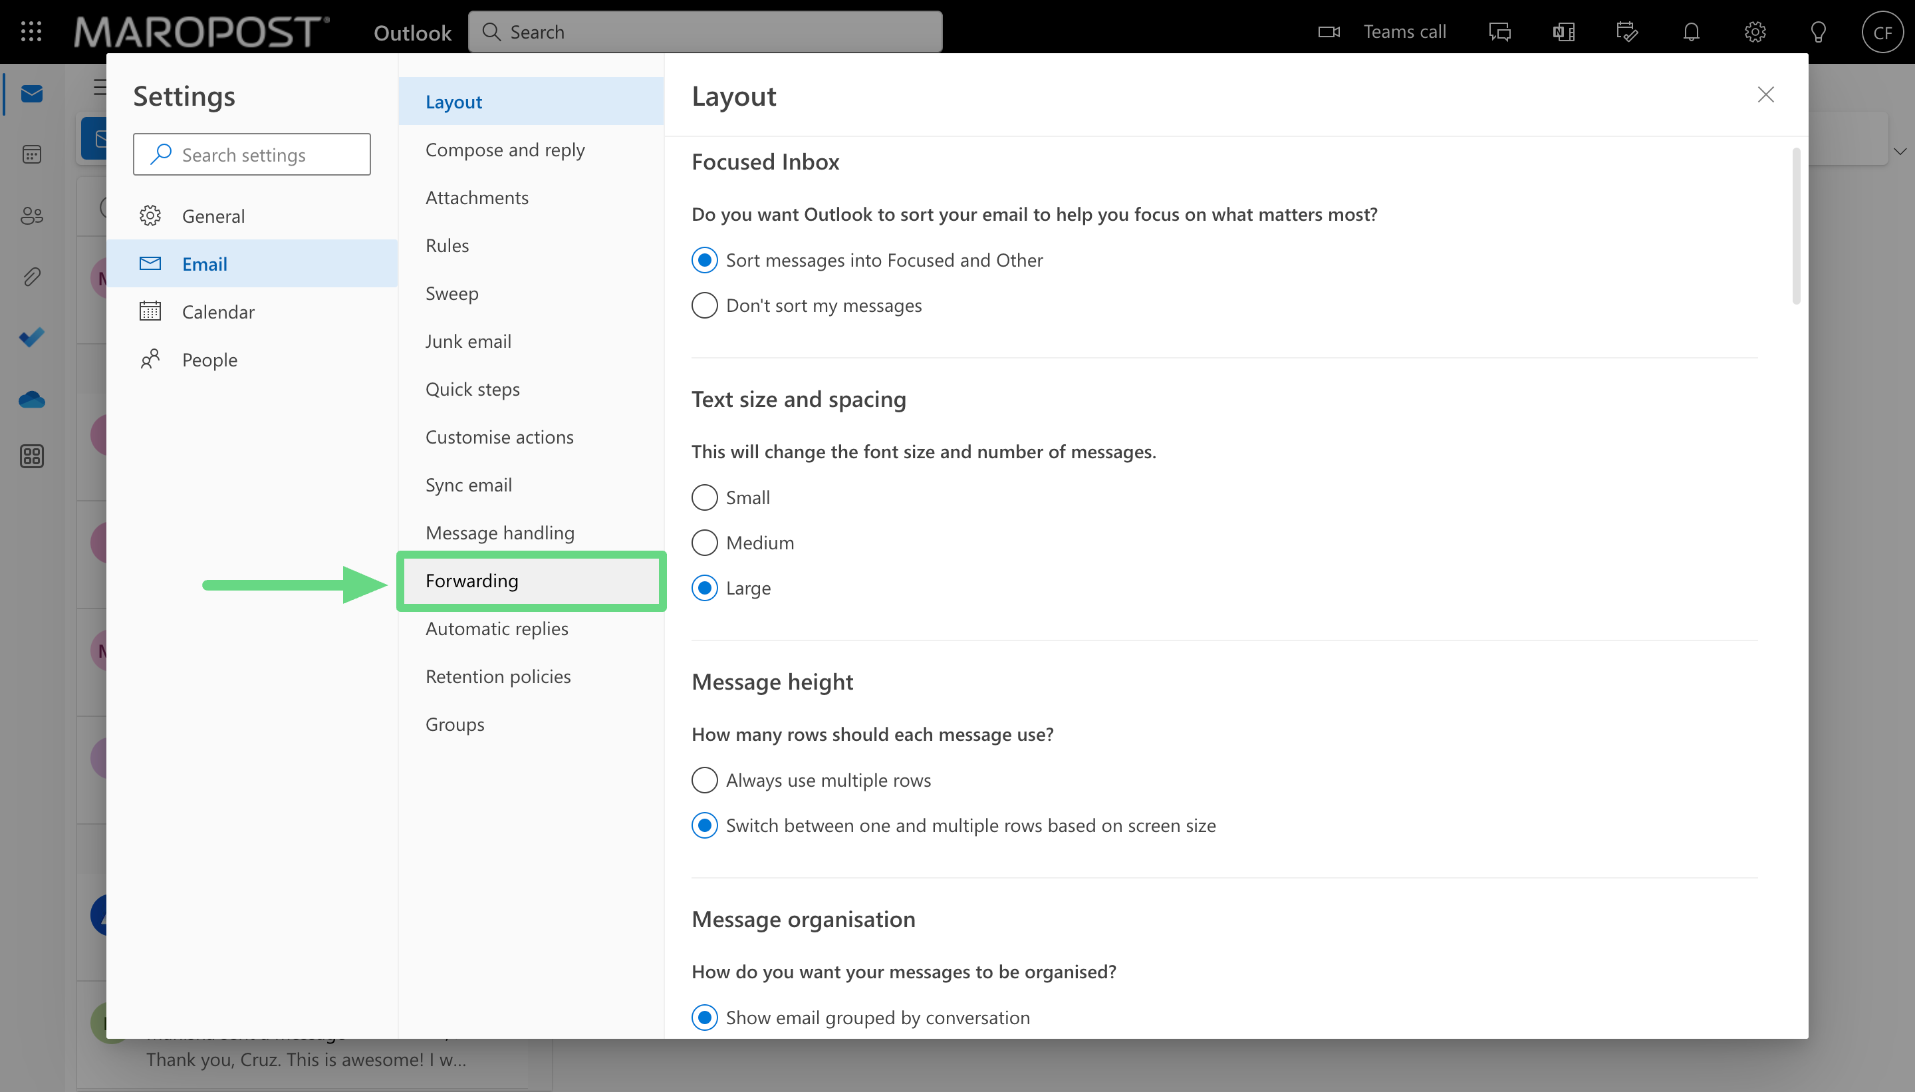
Task: Open Forwarding settings
Action: 531,581
